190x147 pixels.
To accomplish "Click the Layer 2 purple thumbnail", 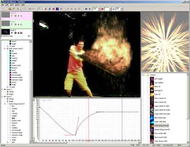I will [x=6, y=32].
